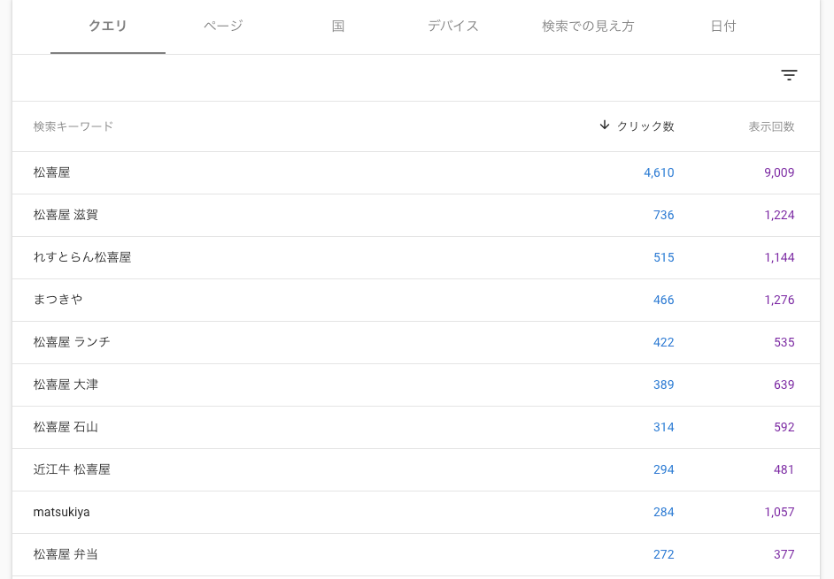Screen dimensions: 834x579
Task: Select the 松喜屋 query row
Action: [52, 172]
